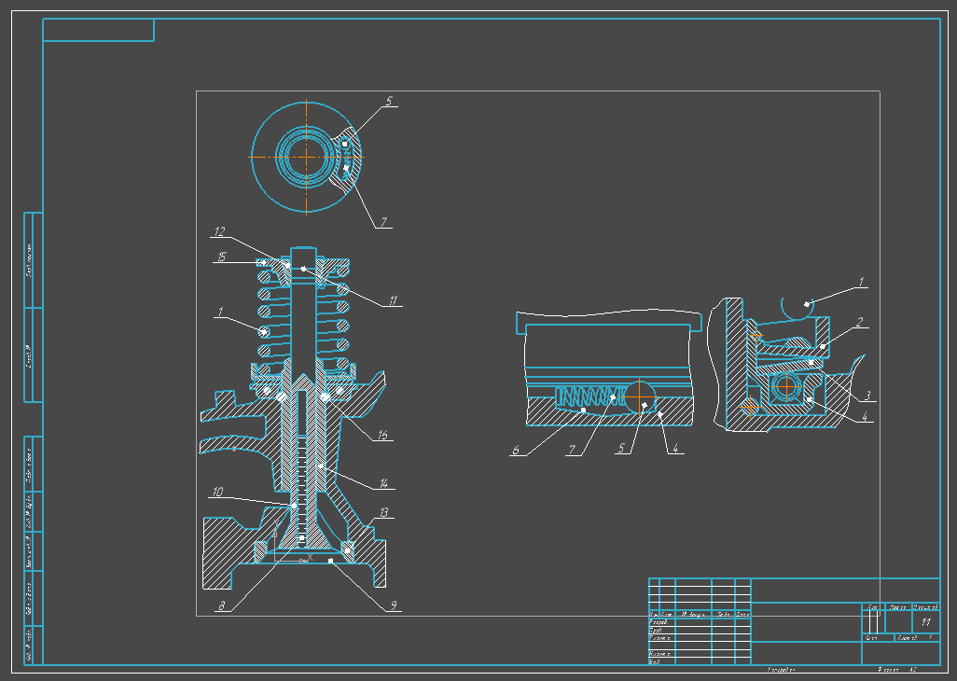The height and width of the screenshot is (681, 957).
Task: Select callout label 15 beside the spring retainer
Action: pyautogui.click(x=222, y=257)
